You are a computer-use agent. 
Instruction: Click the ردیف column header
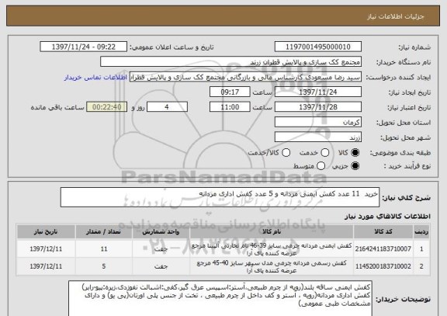click(x=421, y=231)
